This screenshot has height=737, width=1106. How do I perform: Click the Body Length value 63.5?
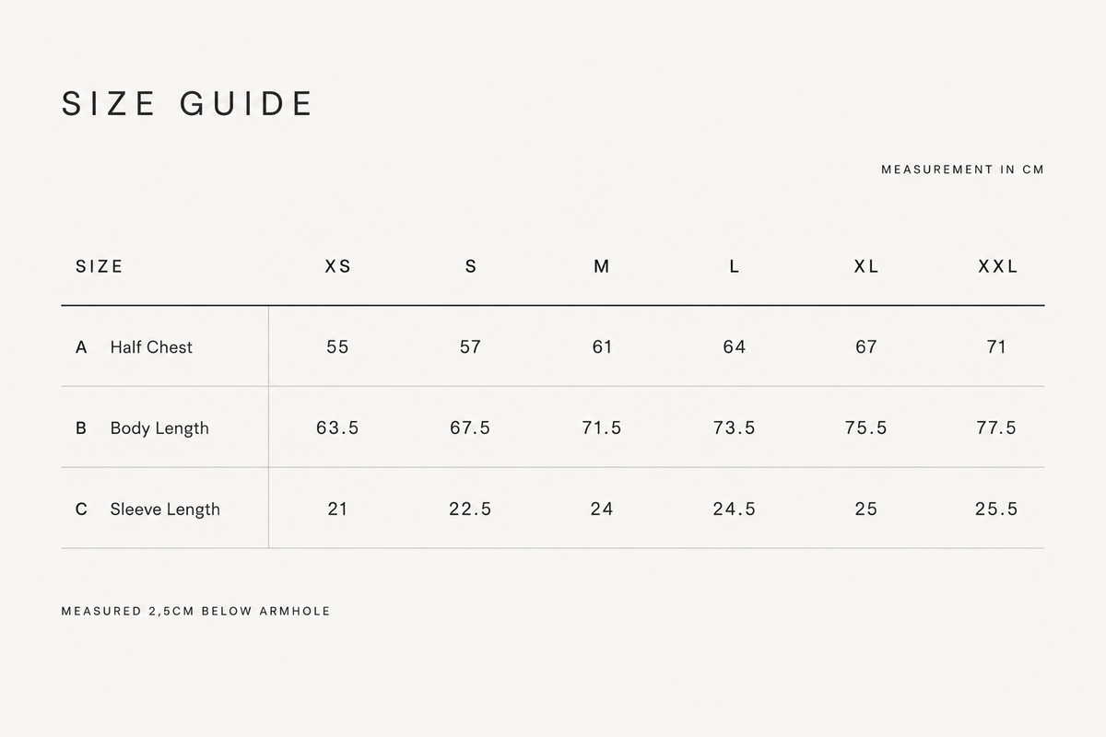[x=337, y=427]
